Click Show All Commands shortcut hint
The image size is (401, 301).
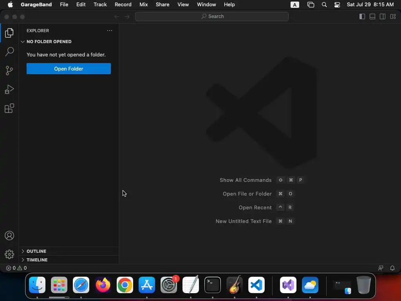[262, 180]
